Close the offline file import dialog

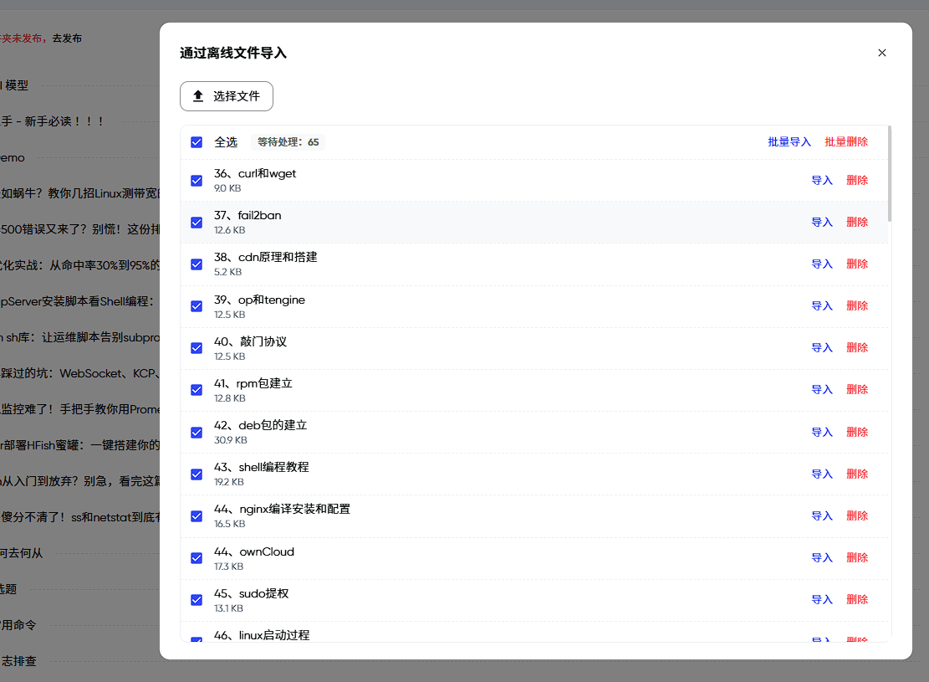(881, 53)
